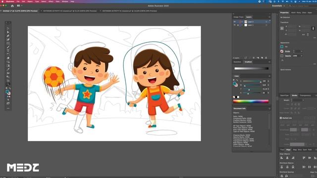Click the Change Screen Mode icon in toolbar
317x178 pixels.
[8, 103]
